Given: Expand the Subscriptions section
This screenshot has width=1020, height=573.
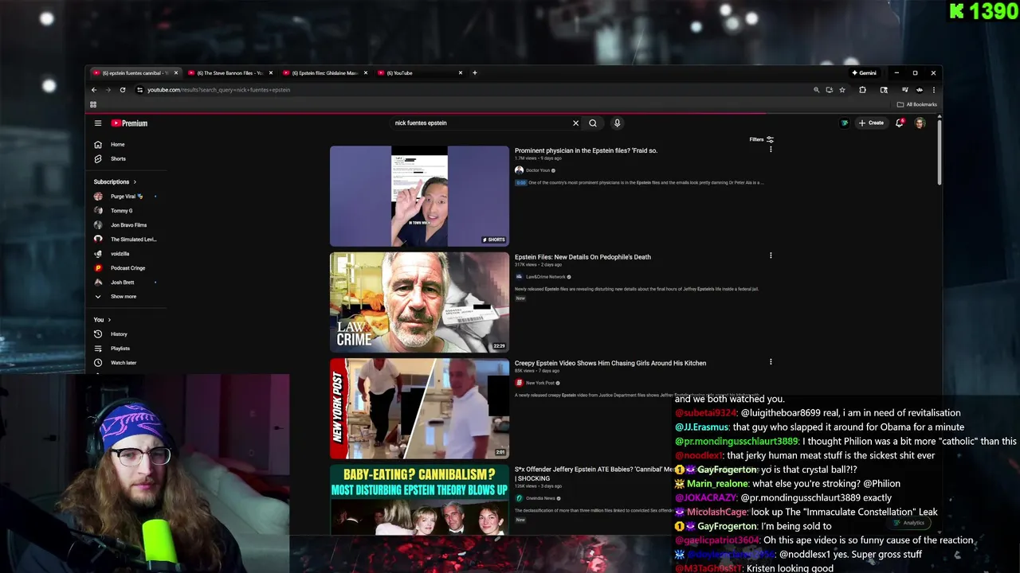Looking at the screenshot, I should click(116, 182).
